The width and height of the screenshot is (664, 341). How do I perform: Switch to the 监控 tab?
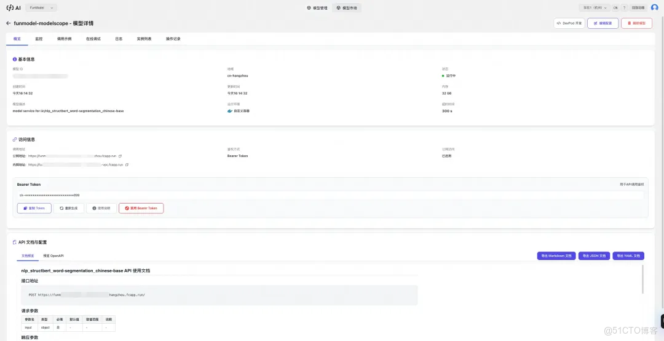click(x=39, y=39)
